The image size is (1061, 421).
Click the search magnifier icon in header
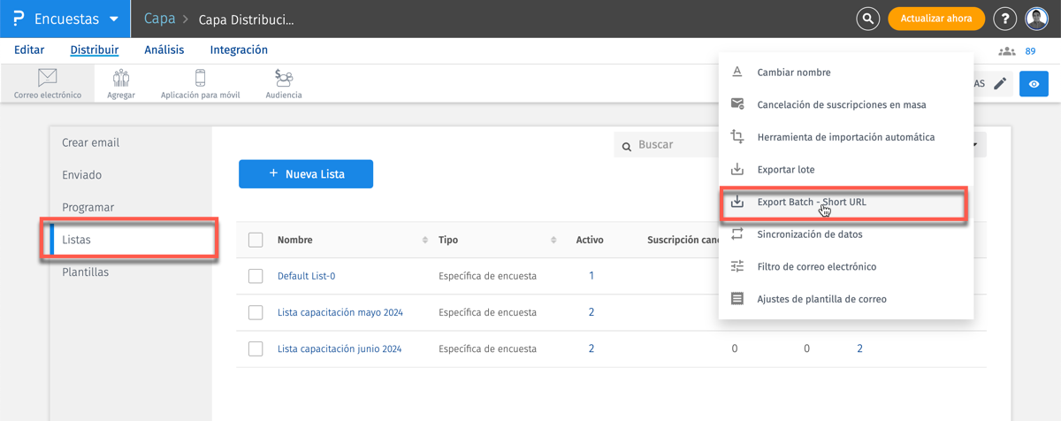(868, 19)
